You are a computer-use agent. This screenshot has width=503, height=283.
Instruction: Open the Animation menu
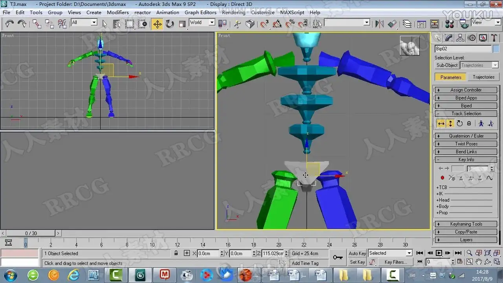point(167,12)
